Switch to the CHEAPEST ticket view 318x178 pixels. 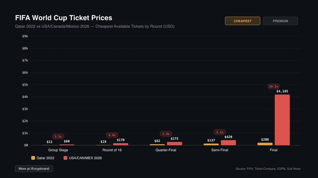[x=242, y=21]
